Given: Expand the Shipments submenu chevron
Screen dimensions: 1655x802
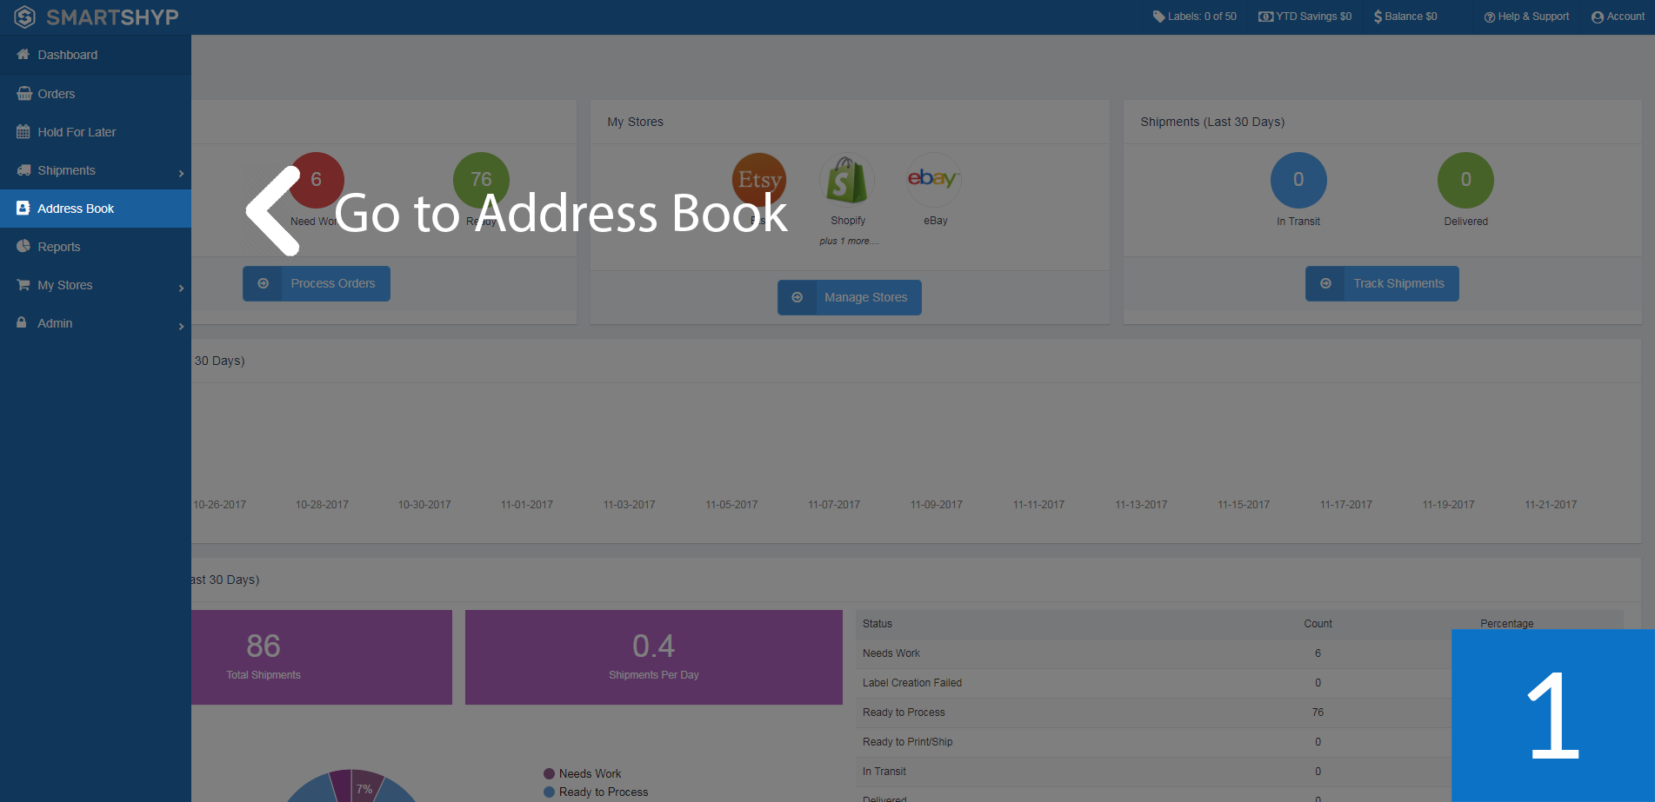Looking at the screenshot, I should (x=181, y=173).
